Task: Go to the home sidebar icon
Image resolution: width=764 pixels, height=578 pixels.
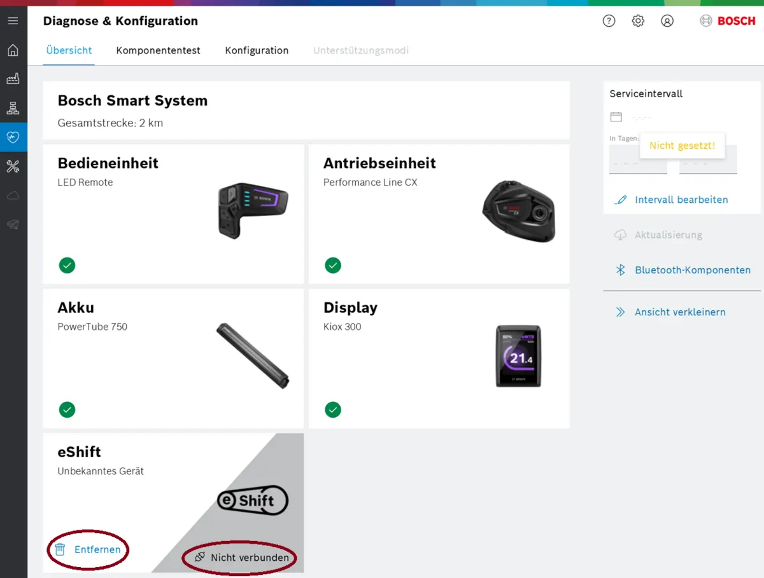Action: [x=13, y=50]
